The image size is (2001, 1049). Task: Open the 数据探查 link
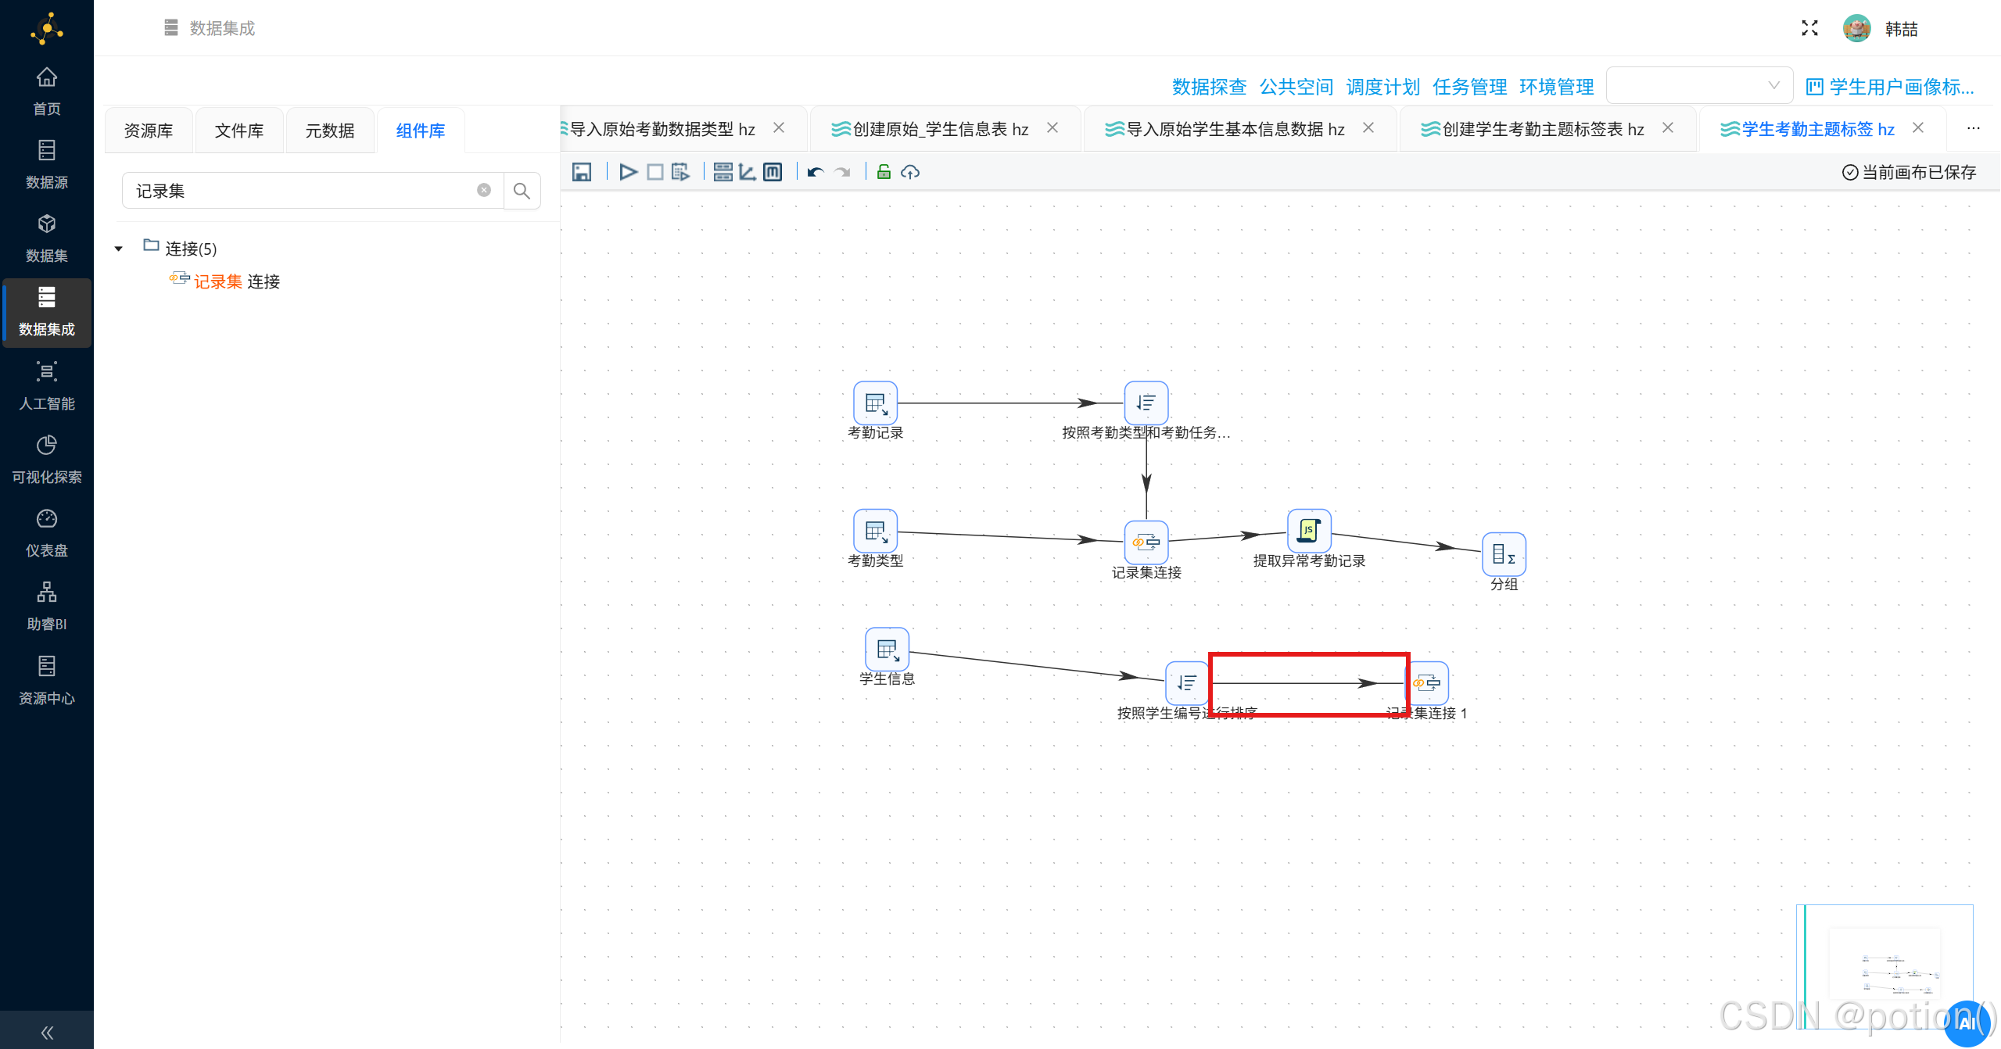coord(1209,87)
